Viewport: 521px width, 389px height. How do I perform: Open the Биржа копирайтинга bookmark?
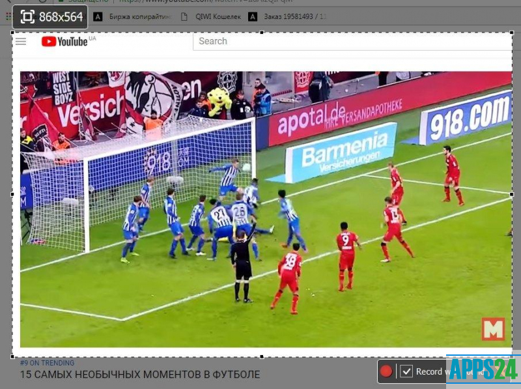click(x=133, y=17)
